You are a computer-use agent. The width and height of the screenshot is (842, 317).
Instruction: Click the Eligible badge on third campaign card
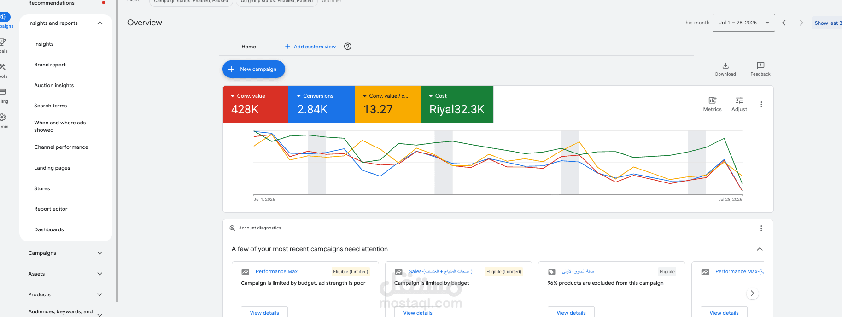(x=667, y=272)
